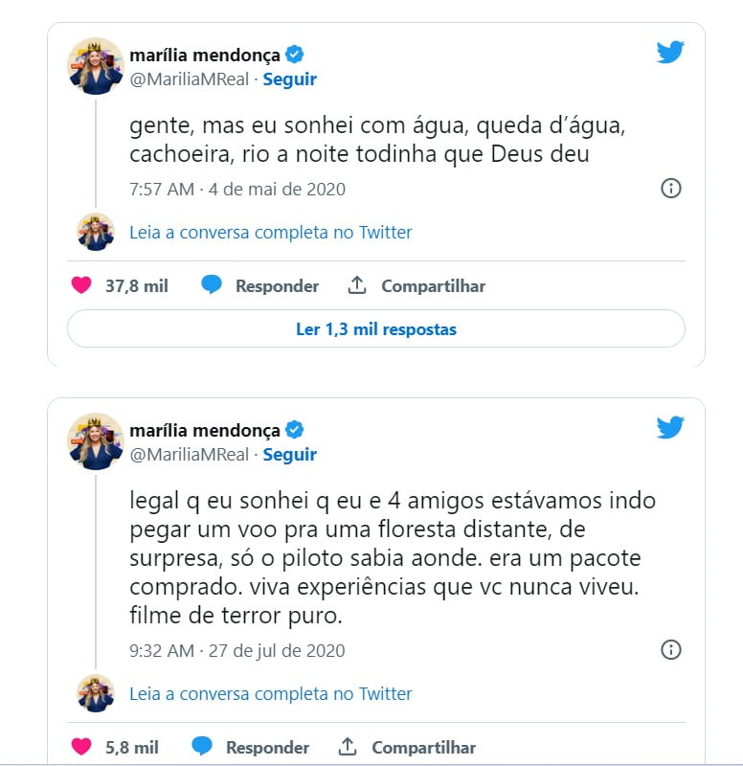This screenshot has height=766, width=743.
Task: Follow via Seguir on the second tweet
Action: [x=290, y=454]
